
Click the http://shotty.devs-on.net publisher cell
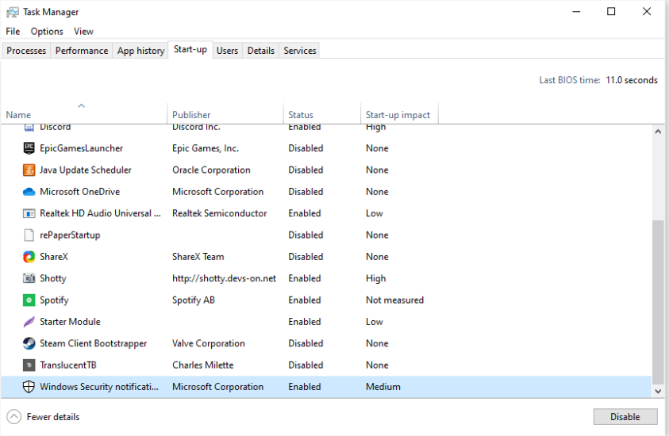coord(224,278)
